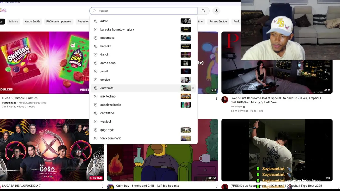Pick the westcol suggestion

[x=143, y=121]
